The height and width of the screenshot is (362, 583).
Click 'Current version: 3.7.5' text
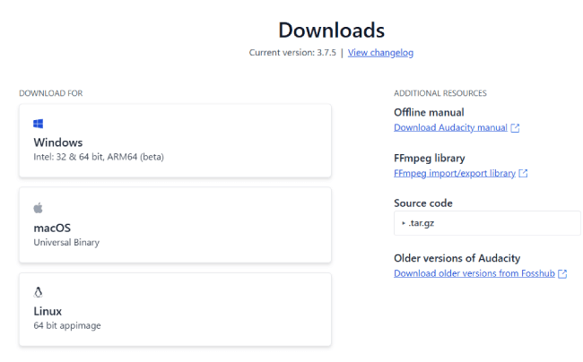tap(292, 53)
